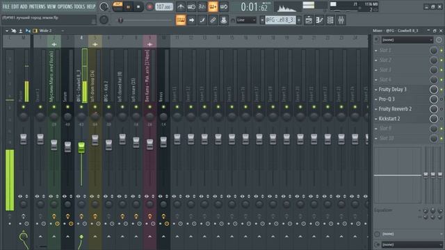
Task: Toggle typing keyboard to piano icon
Action: pyautogui.click(x=181, y=20)
